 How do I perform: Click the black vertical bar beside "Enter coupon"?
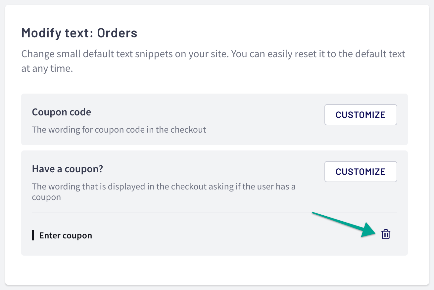(33, 235)
